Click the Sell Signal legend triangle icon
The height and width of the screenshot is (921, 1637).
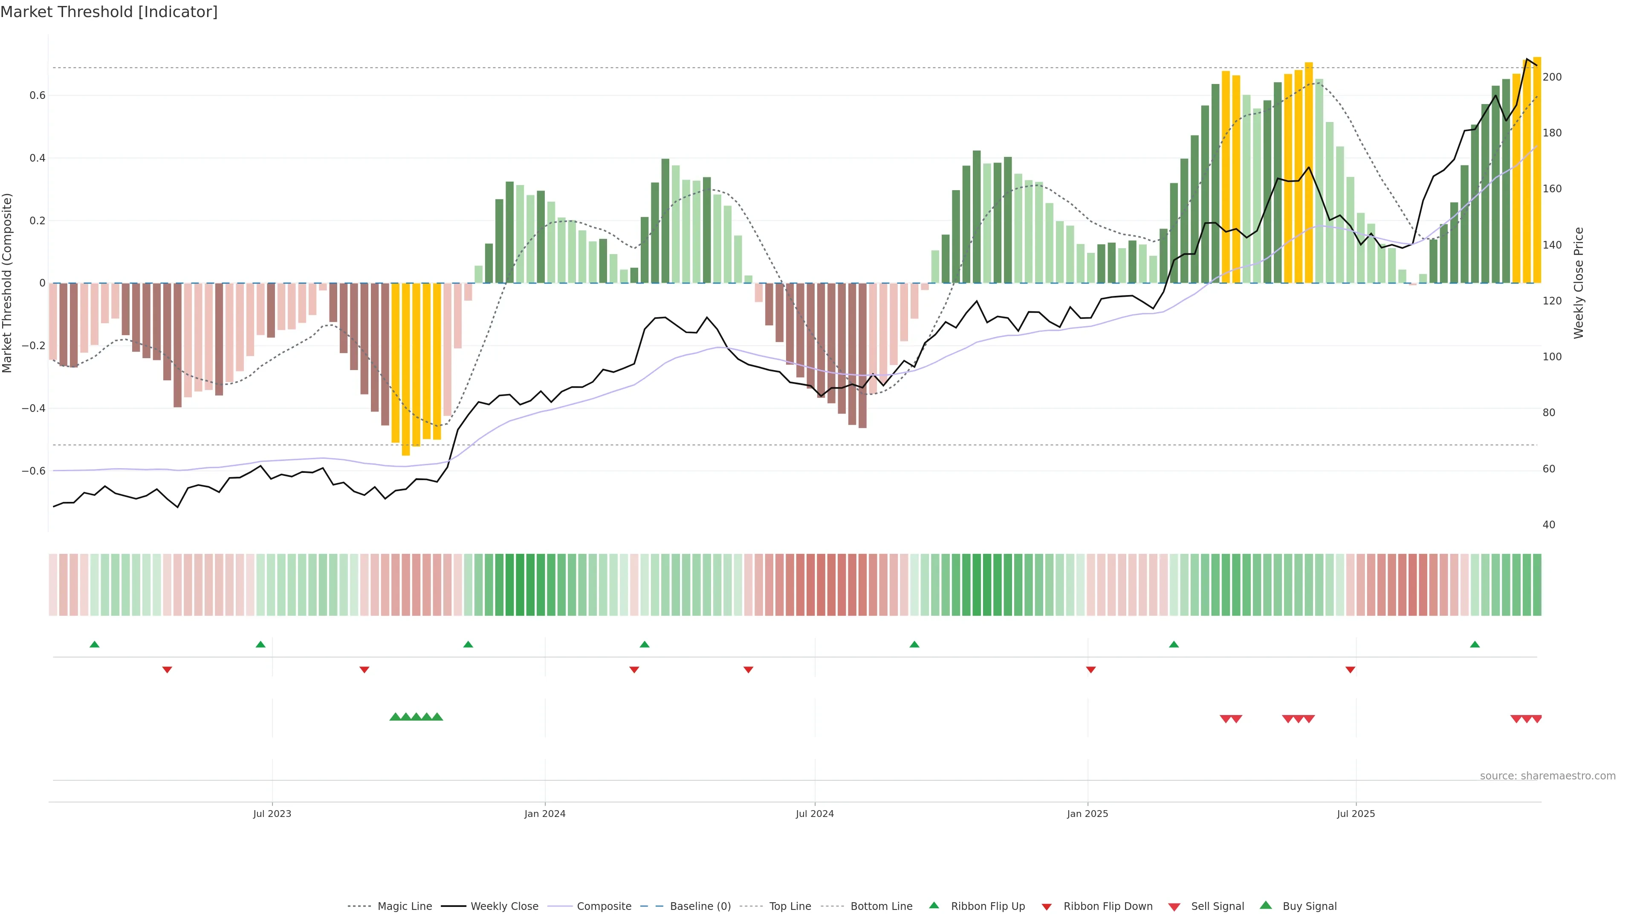1174,907
